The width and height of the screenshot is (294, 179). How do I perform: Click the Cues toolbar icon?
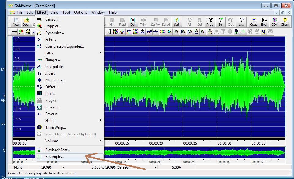point(254,22)
